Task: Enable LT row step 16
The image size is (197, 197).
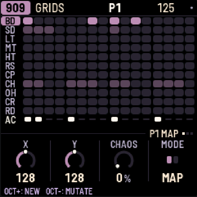Action: click(x=189, y=39)
